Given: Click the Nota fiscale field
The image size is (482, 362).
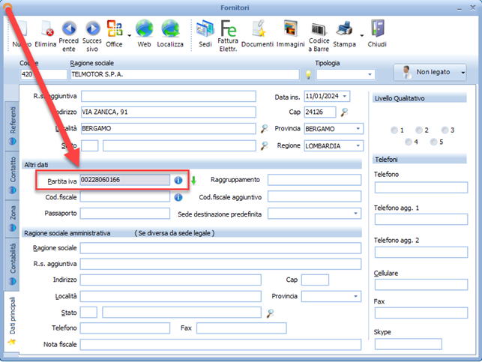Looking at the screenshot, I should pyautogui.click(x=220, y=345).
